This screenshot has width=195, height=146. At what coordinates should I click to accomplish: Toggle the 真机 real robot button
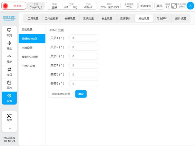point(159,6)
